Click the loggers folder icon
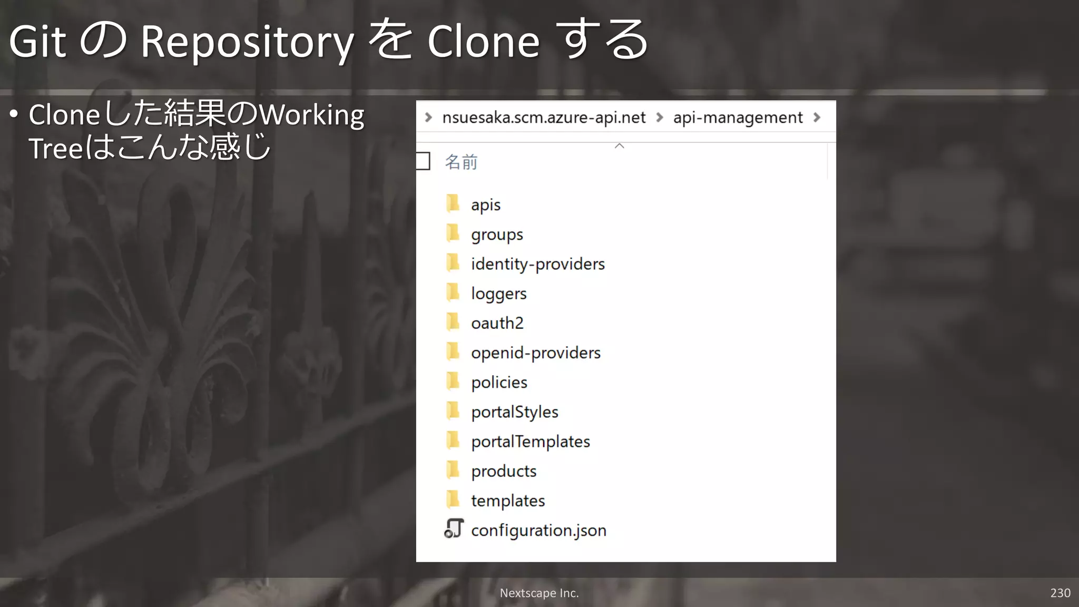This screenshot has width=1079, height=607. pos(453,291)
